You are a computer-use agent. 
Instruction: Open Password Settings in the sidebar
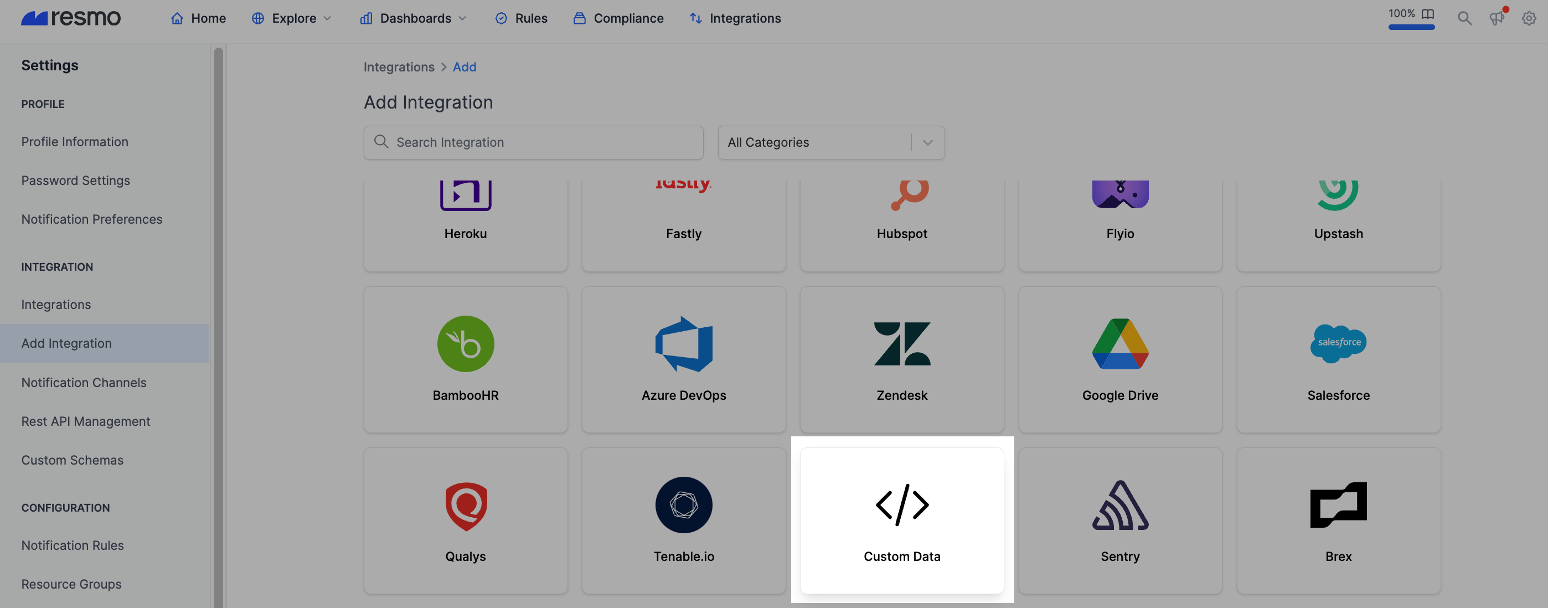[76, 180]
